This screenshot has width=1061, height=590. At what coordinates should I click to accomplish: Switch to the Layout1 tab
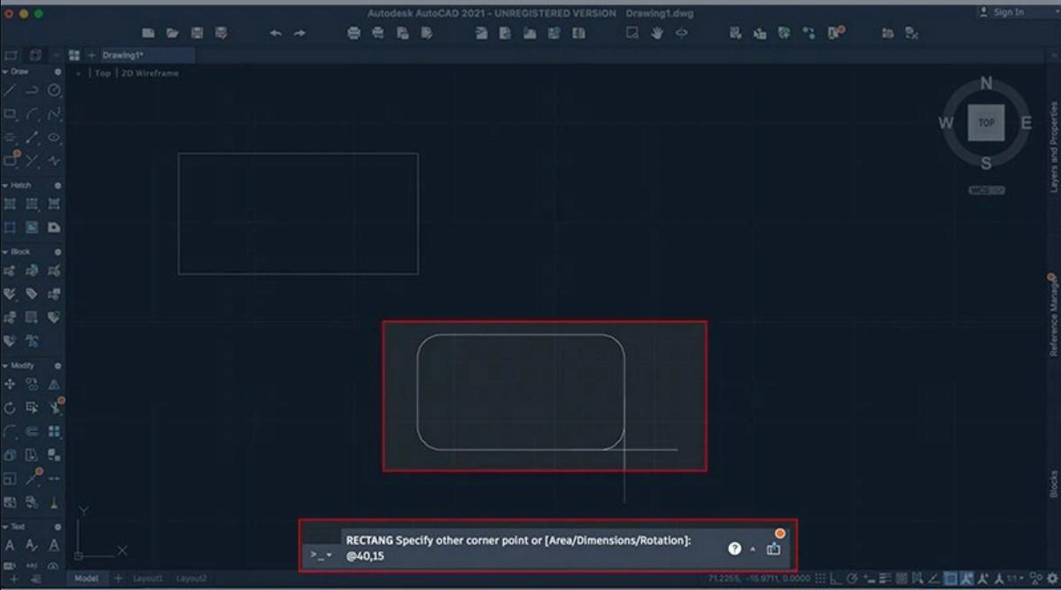[x=148, y=579]
